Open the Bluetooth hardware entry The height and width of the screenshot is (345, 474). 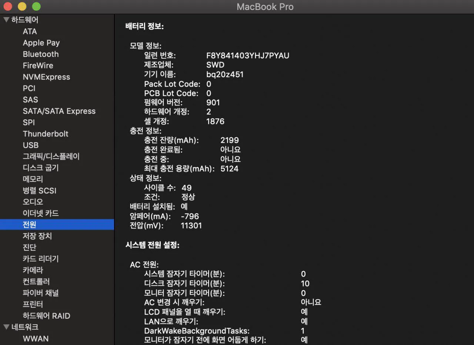coord(41,54)
